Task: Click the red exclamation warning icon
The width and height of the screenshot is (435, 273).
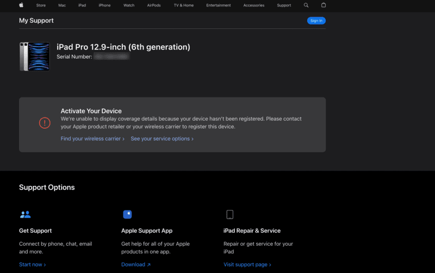Action: pyautogui.click(x=45, y=123)
